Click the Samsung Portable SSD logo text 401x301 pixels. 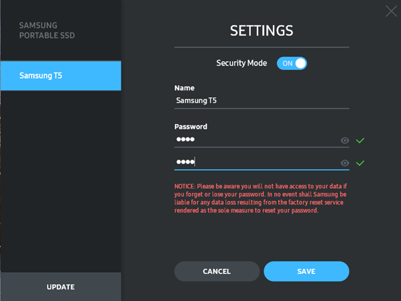pyautogui.click(x=47, y=30)
